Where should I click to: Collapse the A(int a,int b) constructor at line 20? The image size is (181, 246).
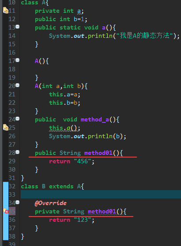click(x=18, y=85)
